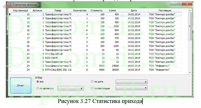
Task: Click the sum cell 735
Action: 112,38
